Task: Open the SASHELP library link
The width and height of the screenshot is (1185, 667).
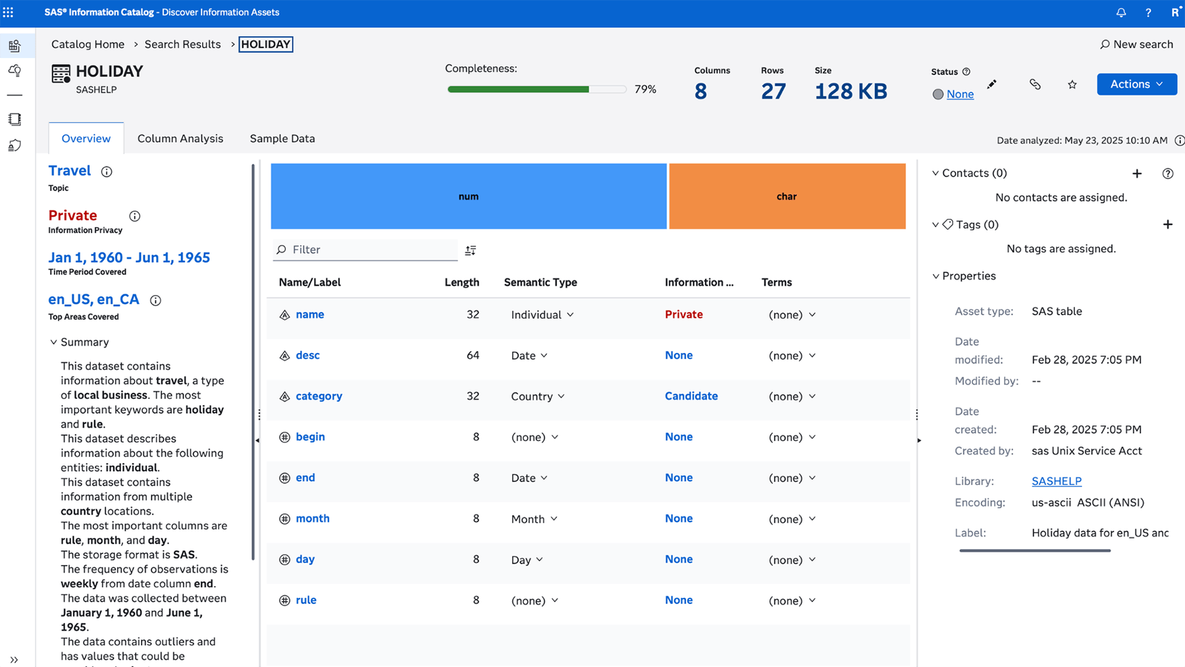Action: [x=1057, y=481]
